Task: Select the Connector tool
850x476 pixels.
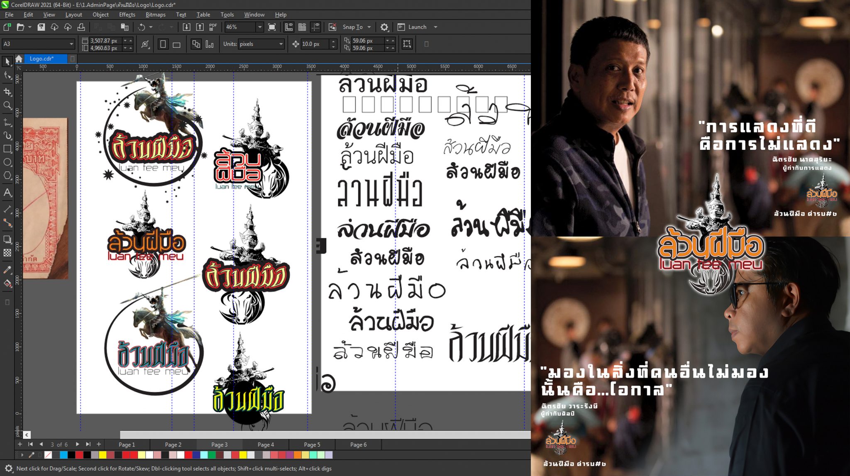Action: tap(7, 223)
